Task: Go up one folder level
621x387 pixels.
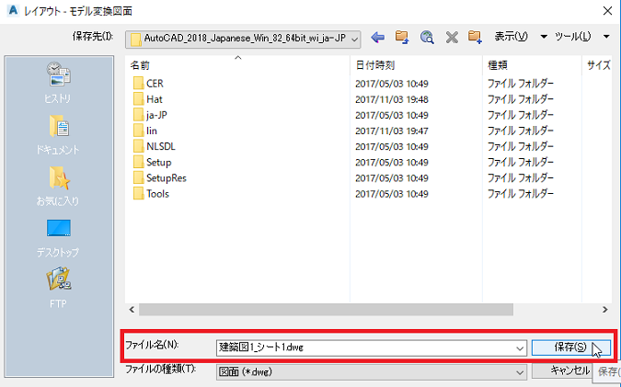Action: click(402, 37)
